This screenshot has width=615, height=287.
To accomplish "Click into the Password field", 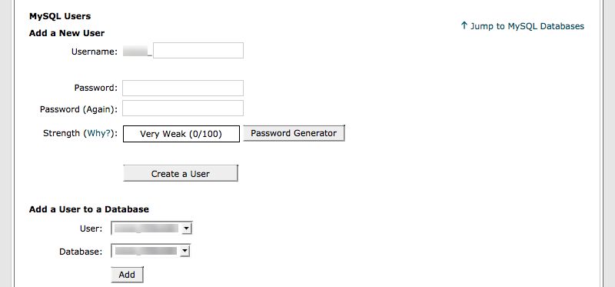I will point(183,88).
